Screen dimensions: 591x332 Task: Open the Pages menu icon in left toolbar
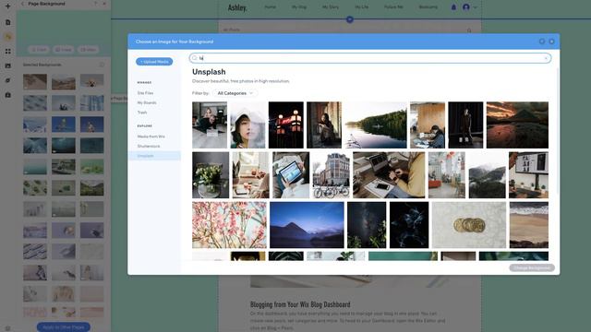pyautogui.click(x=8, y=22)
